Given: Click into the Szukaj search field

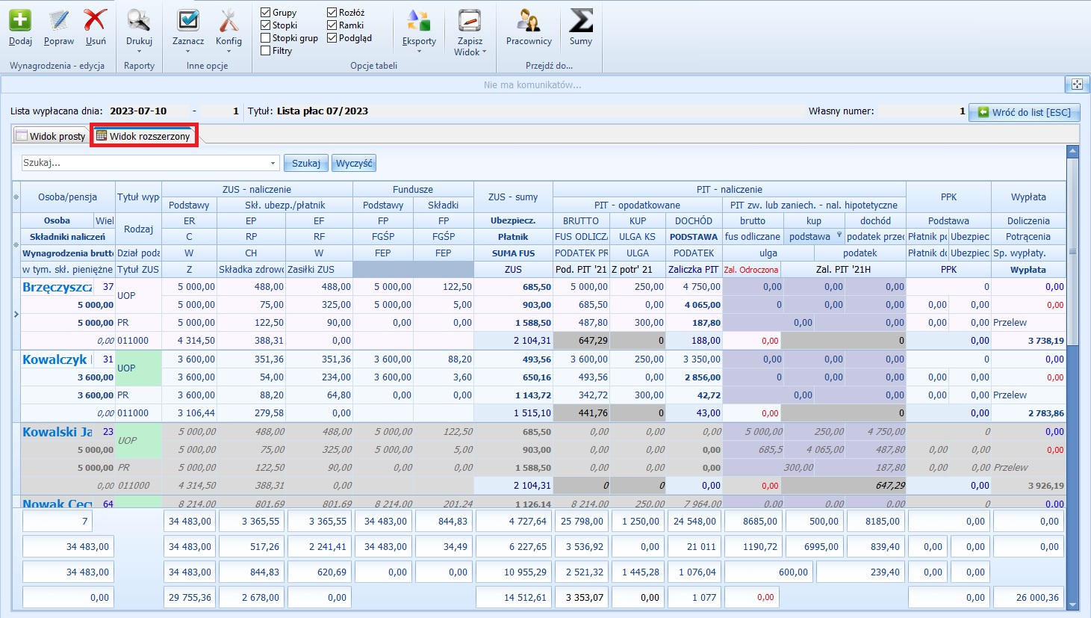Looking at the screenshot, I should click(145, 163).
